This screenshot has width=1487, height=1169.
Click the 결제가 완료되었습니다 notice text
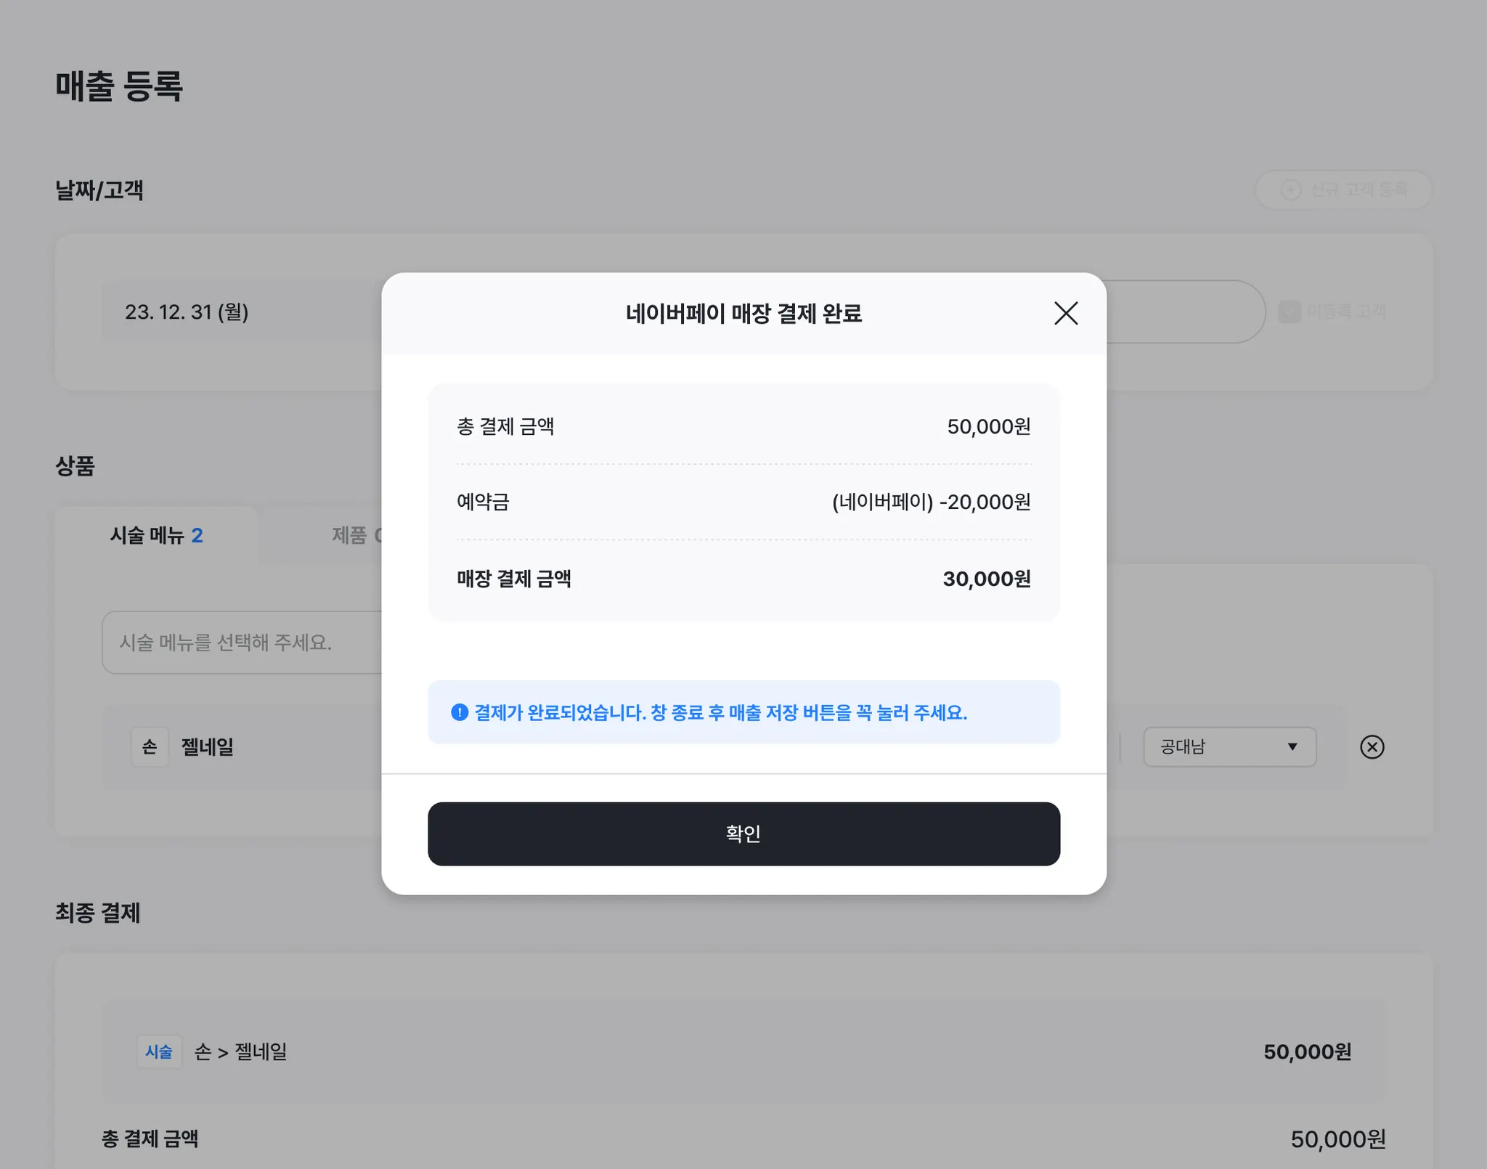(720, 712)
